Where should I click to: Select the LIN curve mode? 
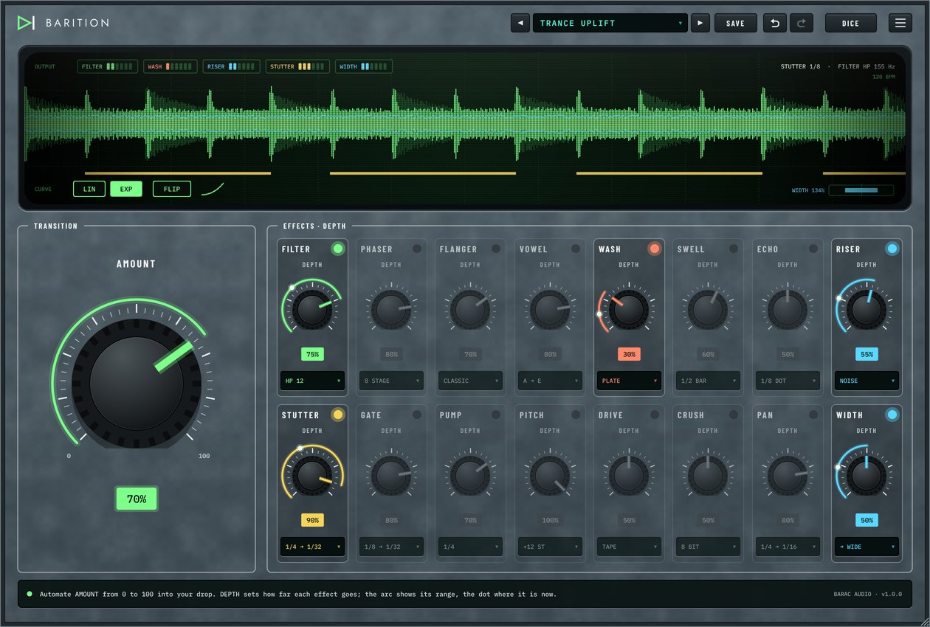89,189
